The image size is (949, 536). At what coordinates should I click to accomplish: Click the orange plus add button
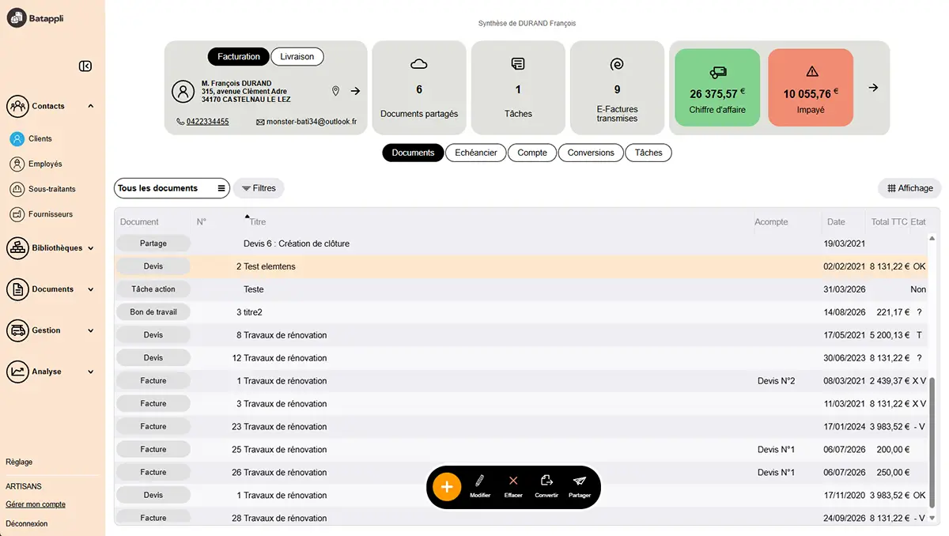(x=447, y=487)
